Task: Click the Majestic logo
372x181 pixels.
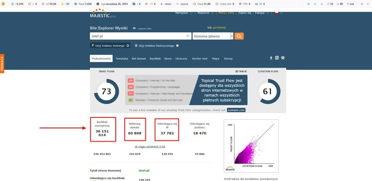Action: tap(100, 14)
